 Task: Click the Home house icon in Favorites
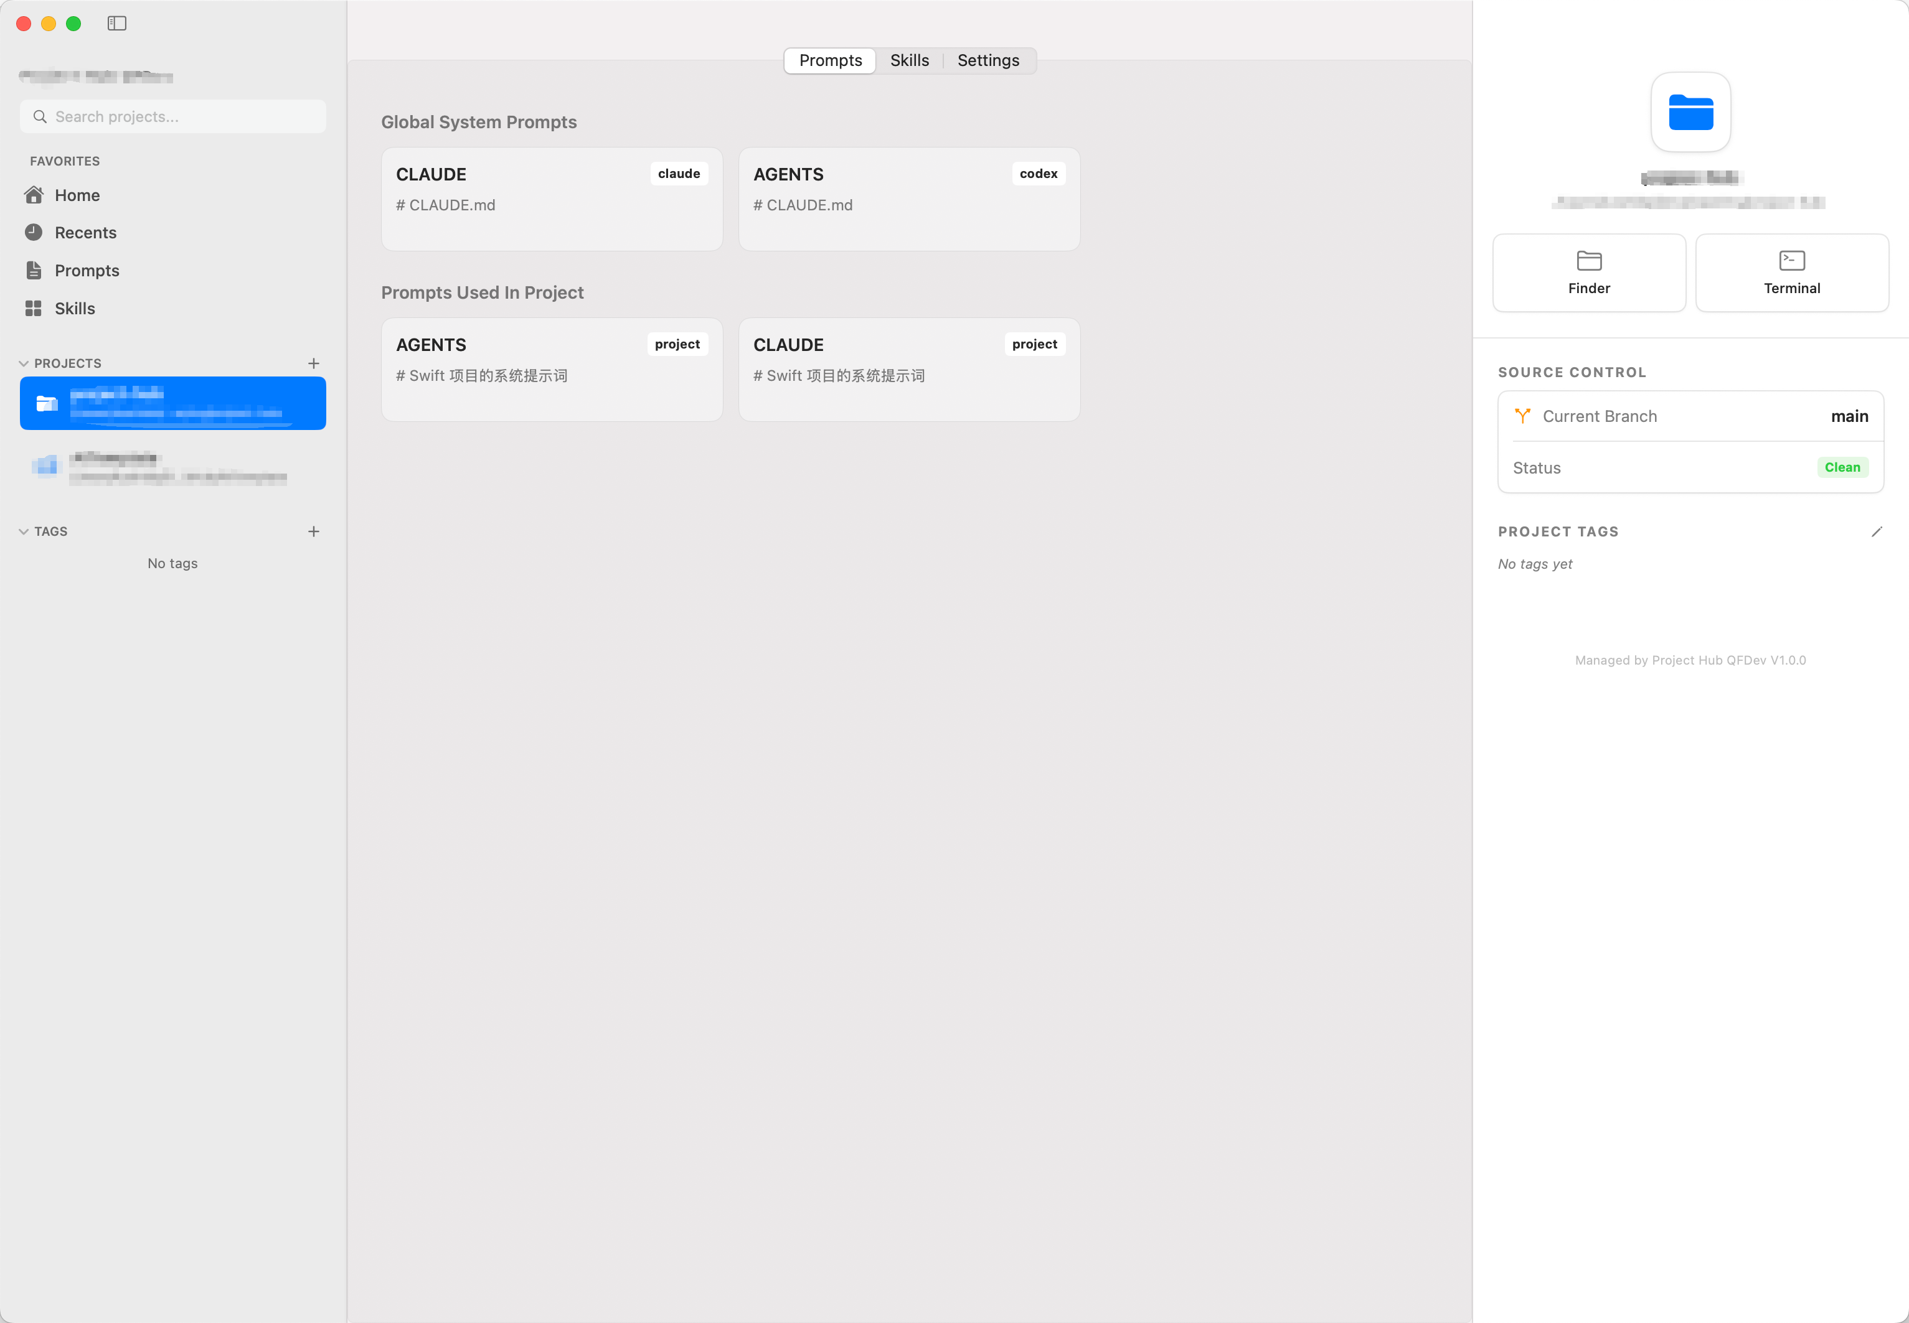point(34,195)
